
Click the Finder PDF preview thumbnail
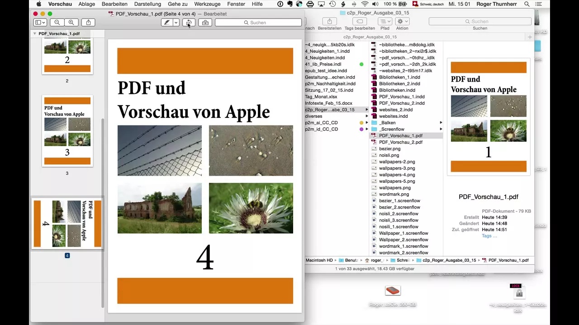pos(489,117)
